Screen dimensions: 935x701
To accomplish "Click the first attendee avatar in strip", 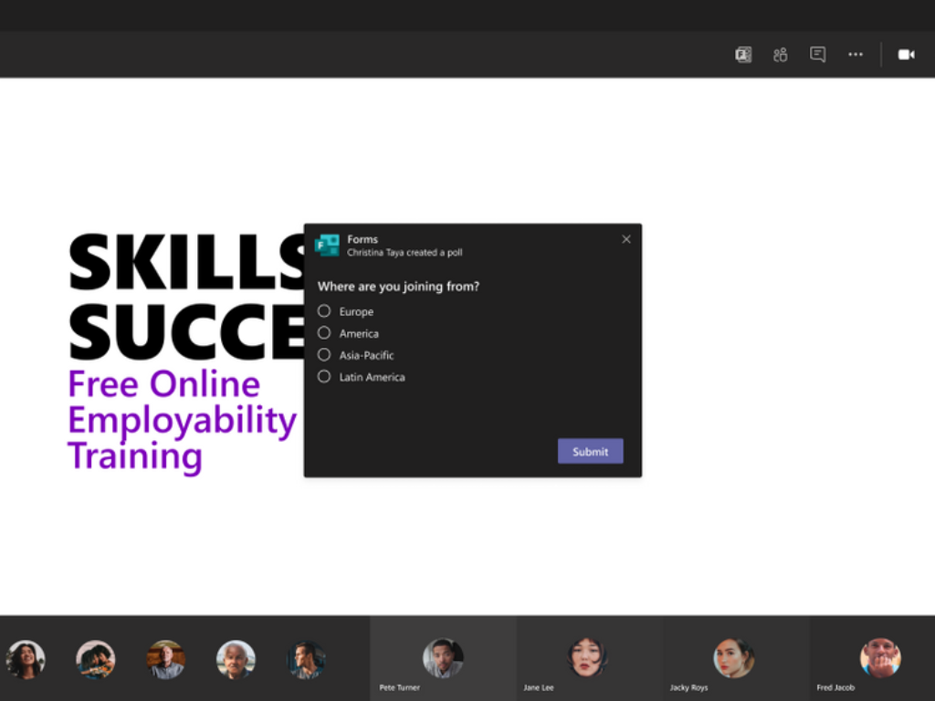I will point(26,659).
